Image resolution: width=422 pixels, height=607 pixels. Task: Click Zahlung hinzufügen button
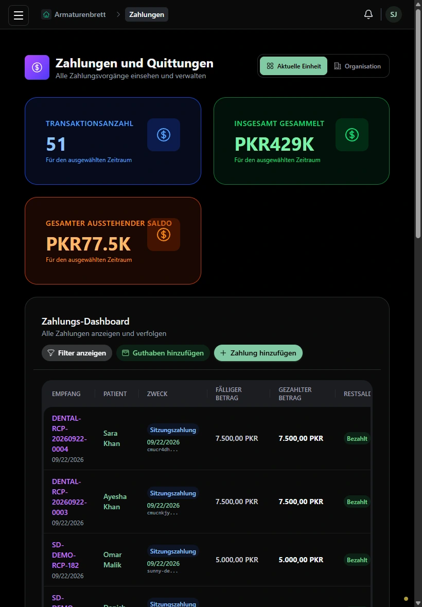258,353
